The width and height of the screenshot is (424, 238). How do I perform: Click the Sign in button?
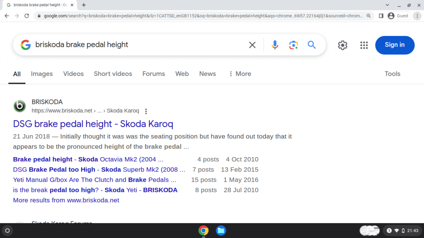pos(395,45)
